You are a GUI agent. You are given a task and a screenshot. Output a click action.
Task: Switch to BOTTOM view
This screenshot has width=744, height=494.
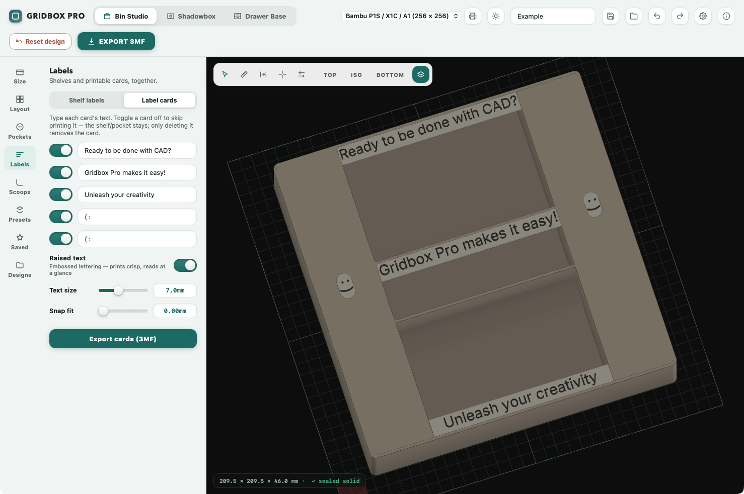(x=390, y=75)
